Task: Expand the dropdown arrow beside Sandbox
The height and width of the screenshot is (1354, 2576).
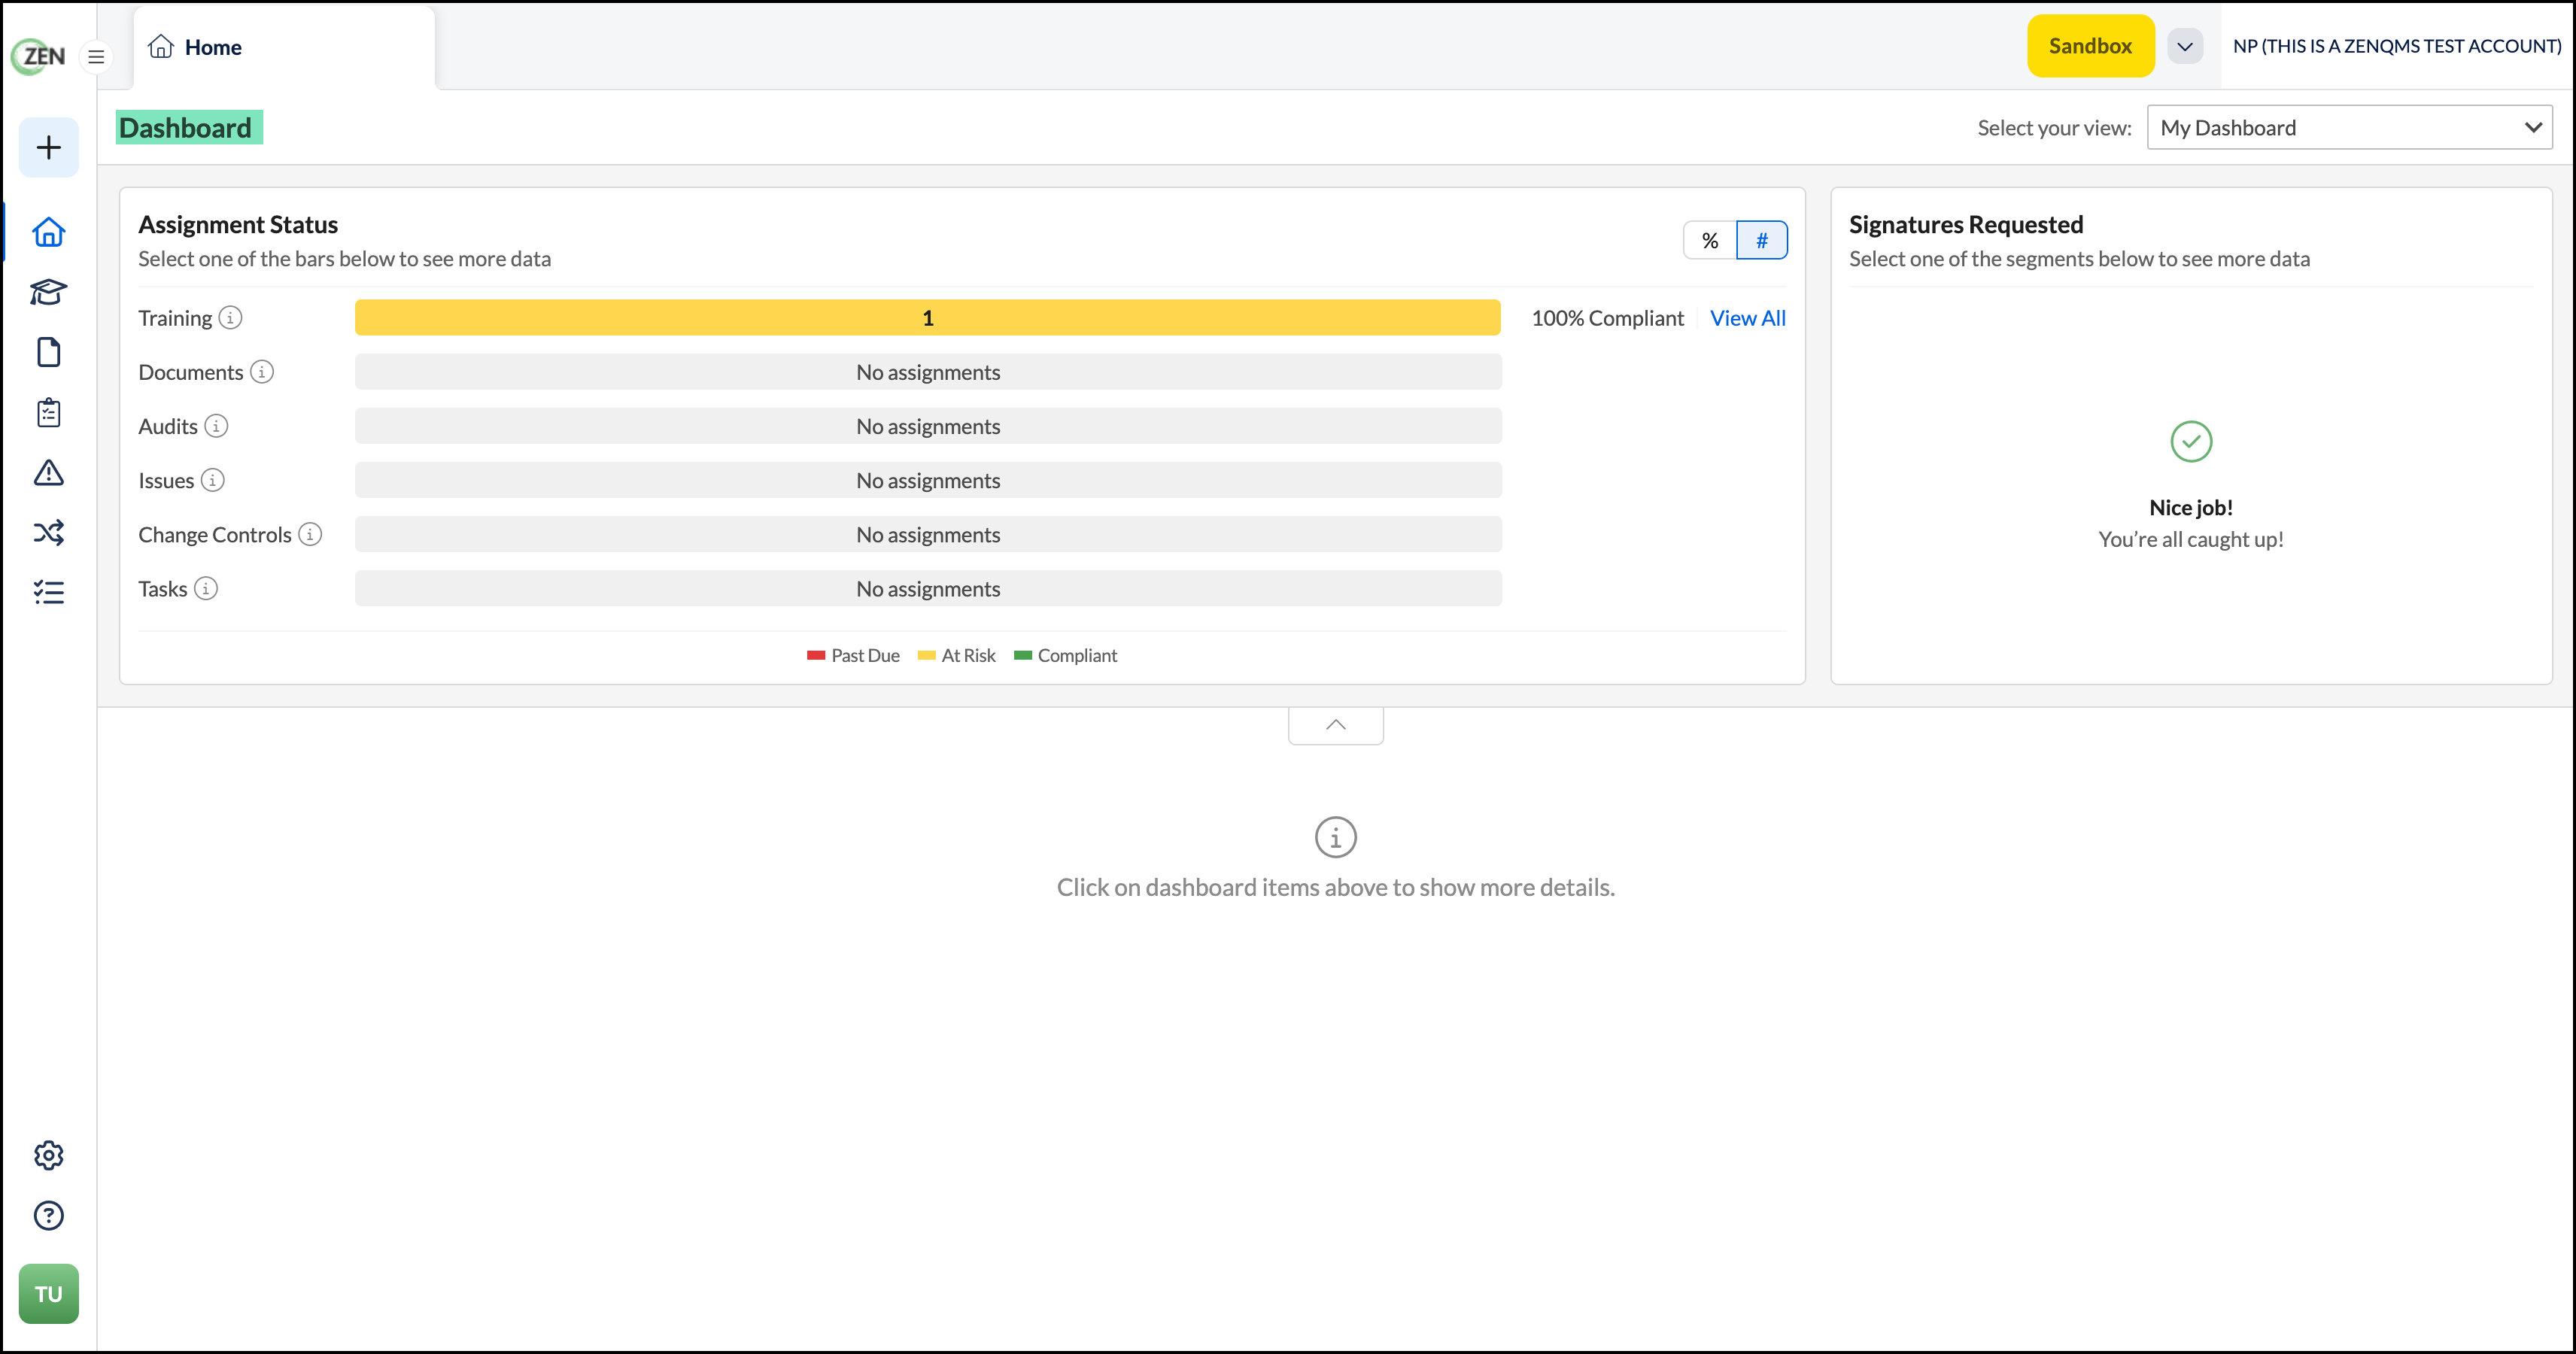Action: [2185, 46]
